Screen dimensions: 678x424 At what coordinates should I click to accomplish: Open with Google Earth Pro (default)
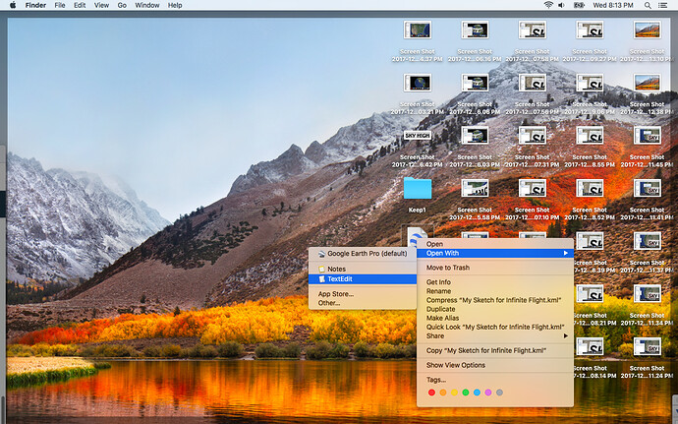point(363,254)
